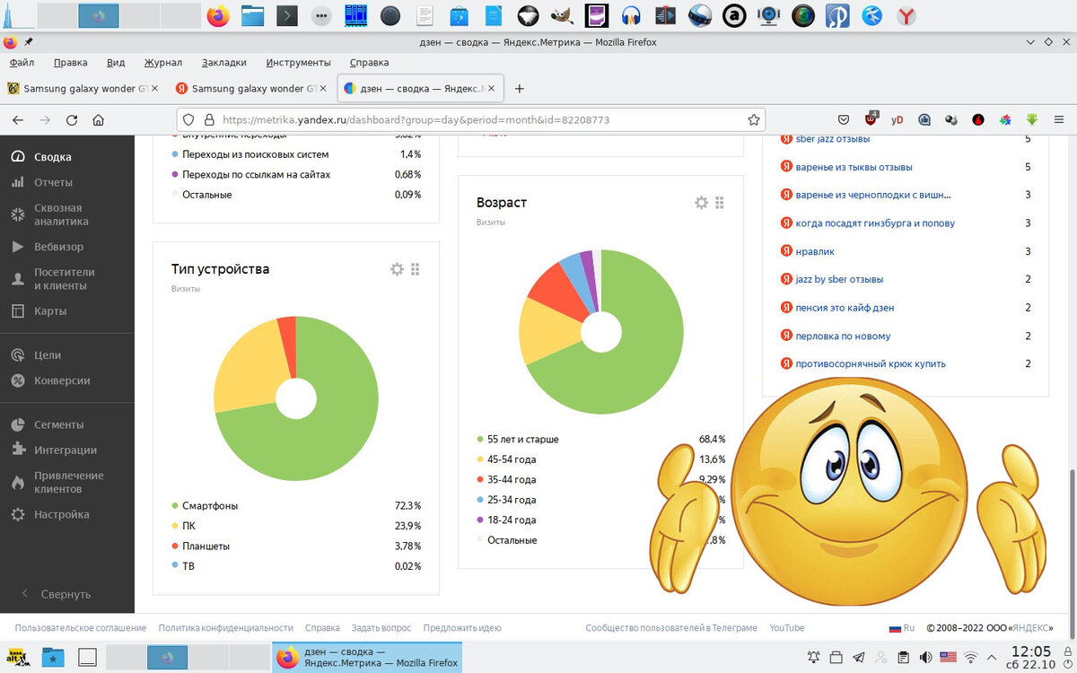This screenshot has width=1077, height=673.
Task: Grab drag handle of Возраст widget
Action: click(x=720, y=203)
